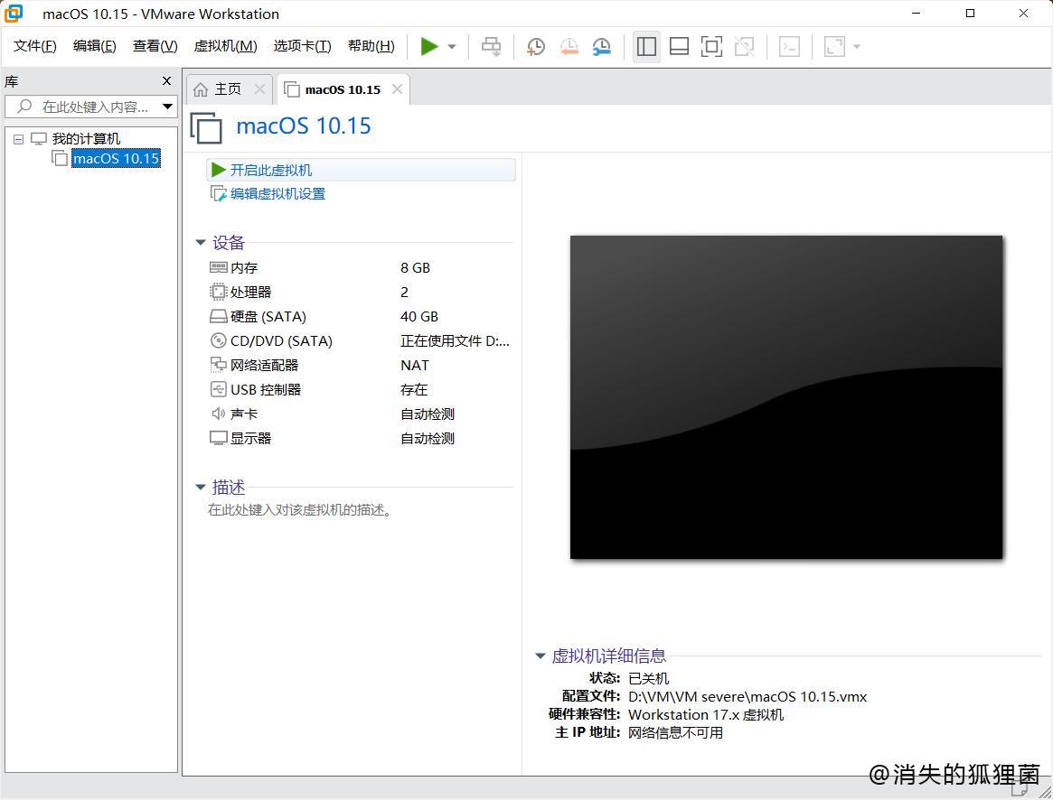Screen dimensions: 1053x800
Task: Open the stretch display dropdown arrow
Action: click(x=856, y=46)
